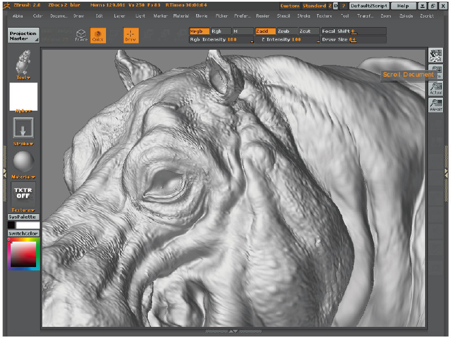The width and height of the screenshot is (451, 341).
Task: Click the Projection Master button
Action: tap(24, 36)
